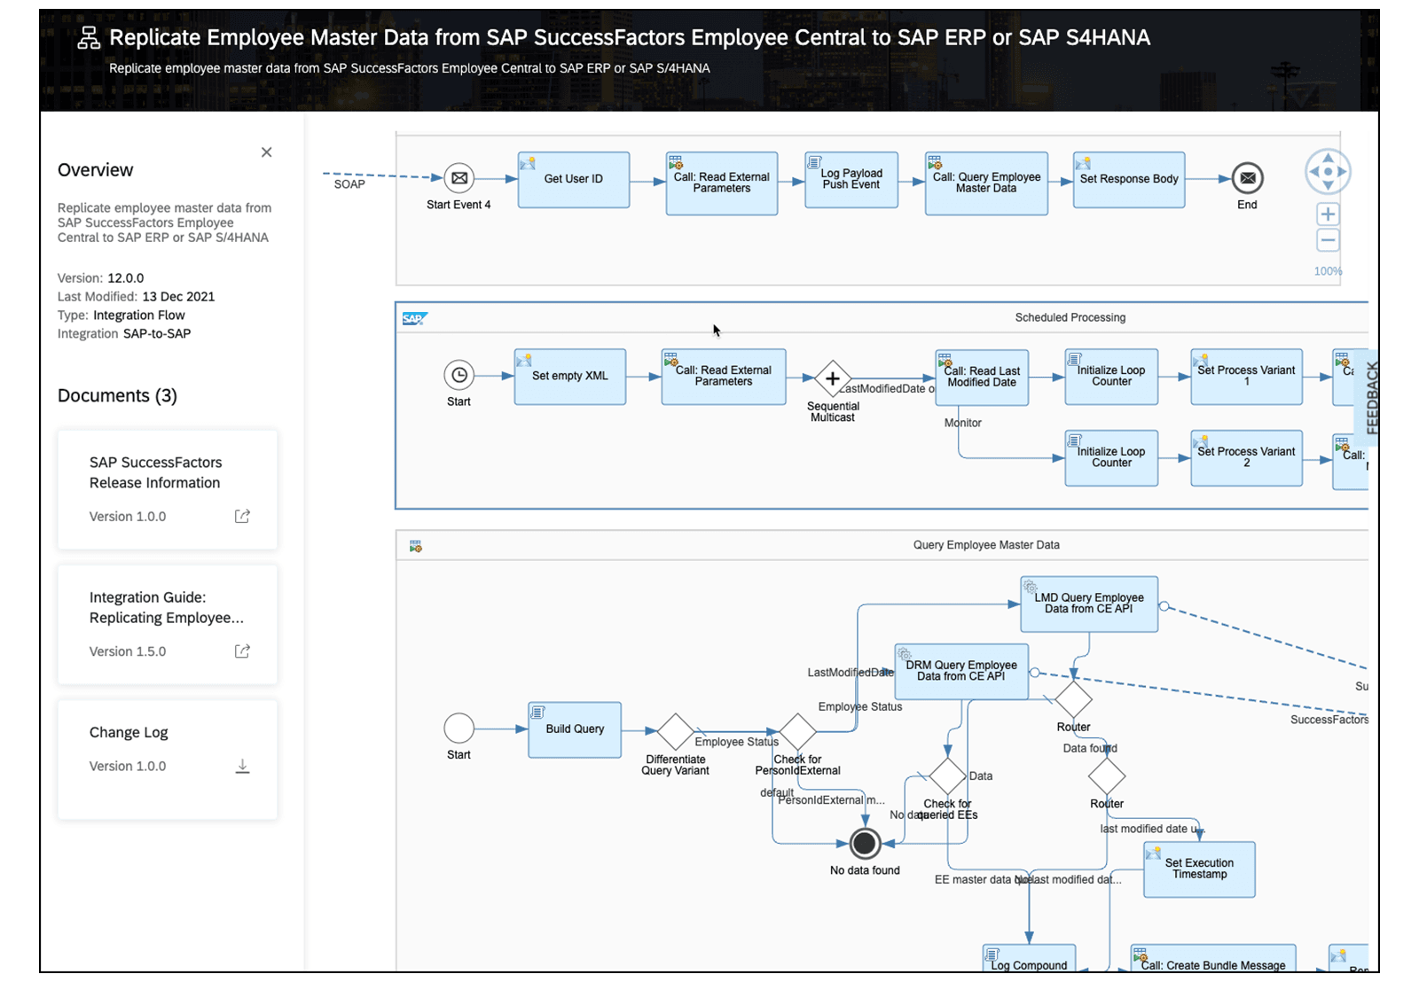Zoom in using the plus icon
The image size is (1419, 982).
click(1328, 214)
